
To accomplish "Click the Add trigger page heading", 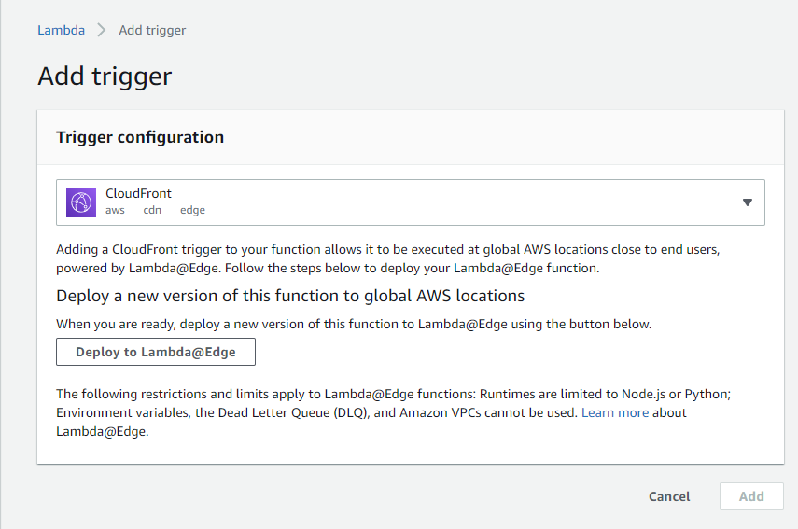I will [x=105, y=76].
